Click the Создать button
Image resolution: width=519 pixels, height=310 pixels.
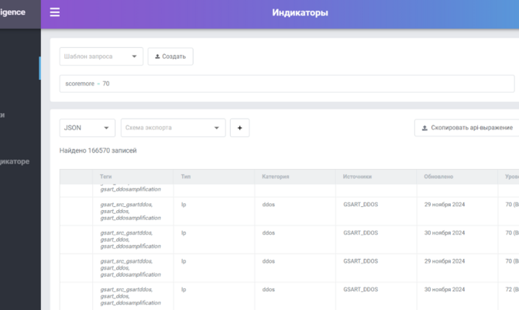coord(170,57)
